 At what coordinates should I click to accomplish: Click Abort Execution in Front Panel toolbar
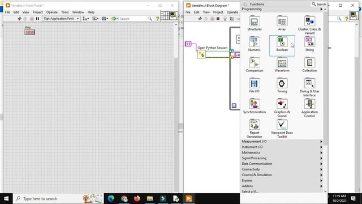pyautogui.click(x=32, y=19)
